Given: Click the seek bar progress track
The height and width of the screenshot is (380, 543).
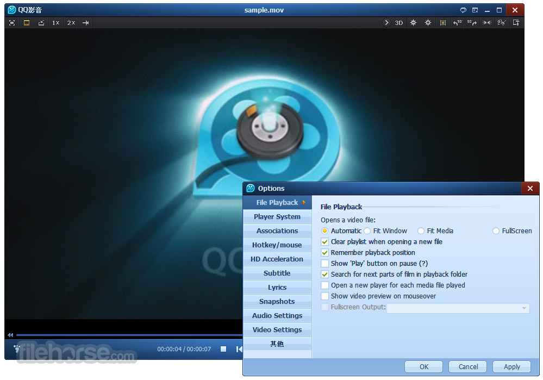Looking at the screenshot, I should [x=129, y=335].
